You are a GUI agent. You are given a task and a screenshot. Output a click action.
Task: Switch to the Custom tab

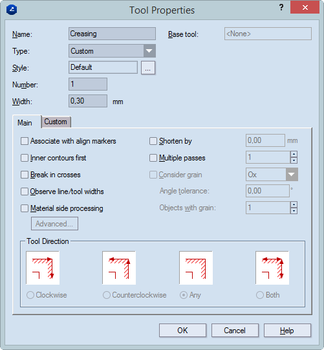click(x=56, y=122)
